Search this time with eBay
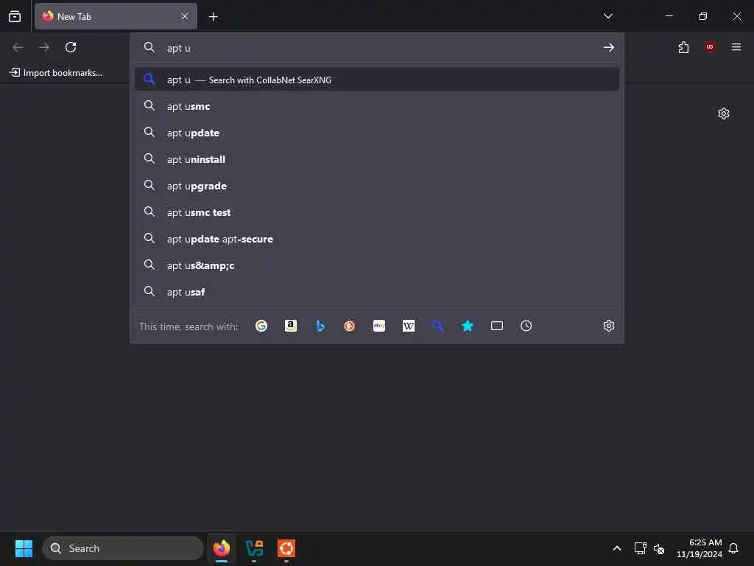The image size is (754, 566). coord(379,326)
